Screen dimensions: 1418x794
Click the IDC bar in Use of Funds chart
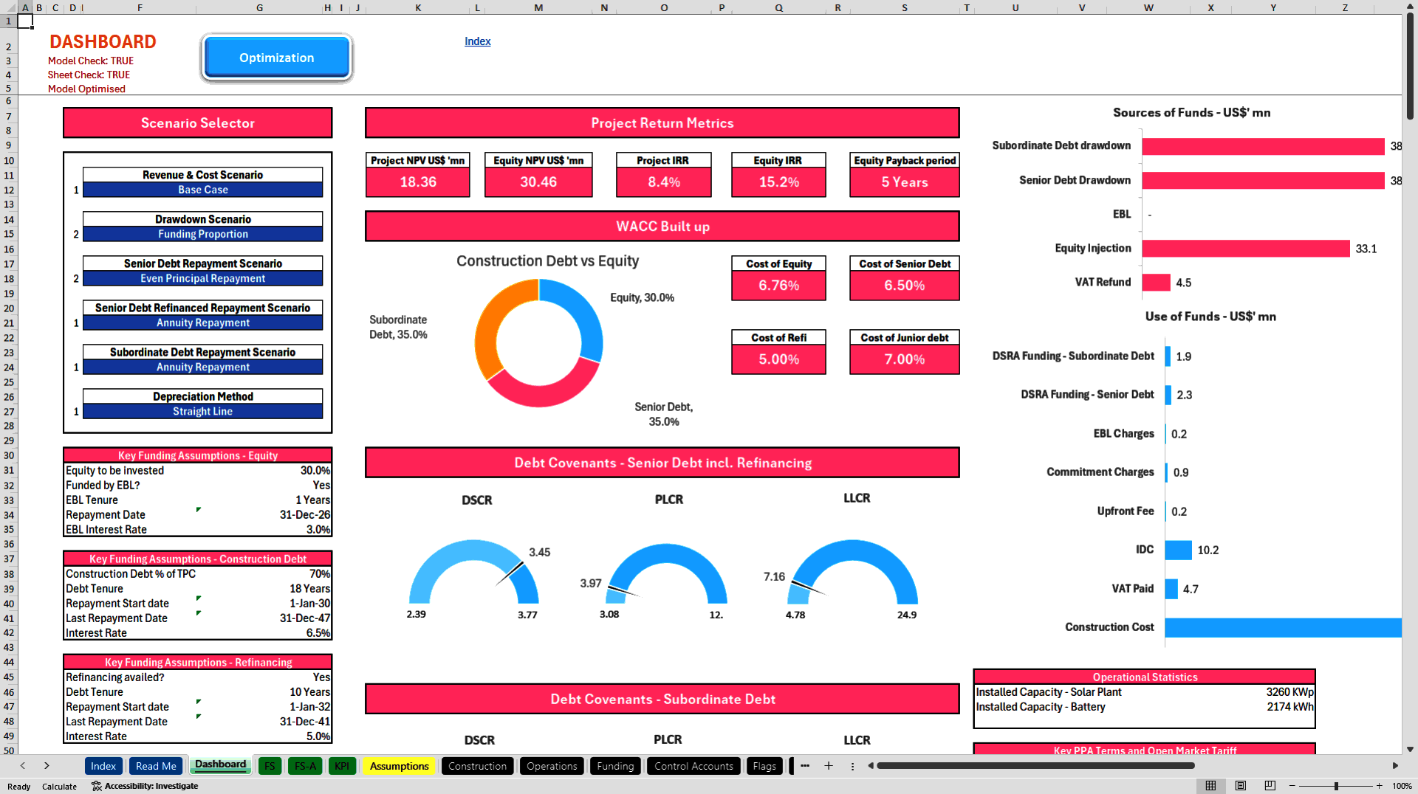1178,550
